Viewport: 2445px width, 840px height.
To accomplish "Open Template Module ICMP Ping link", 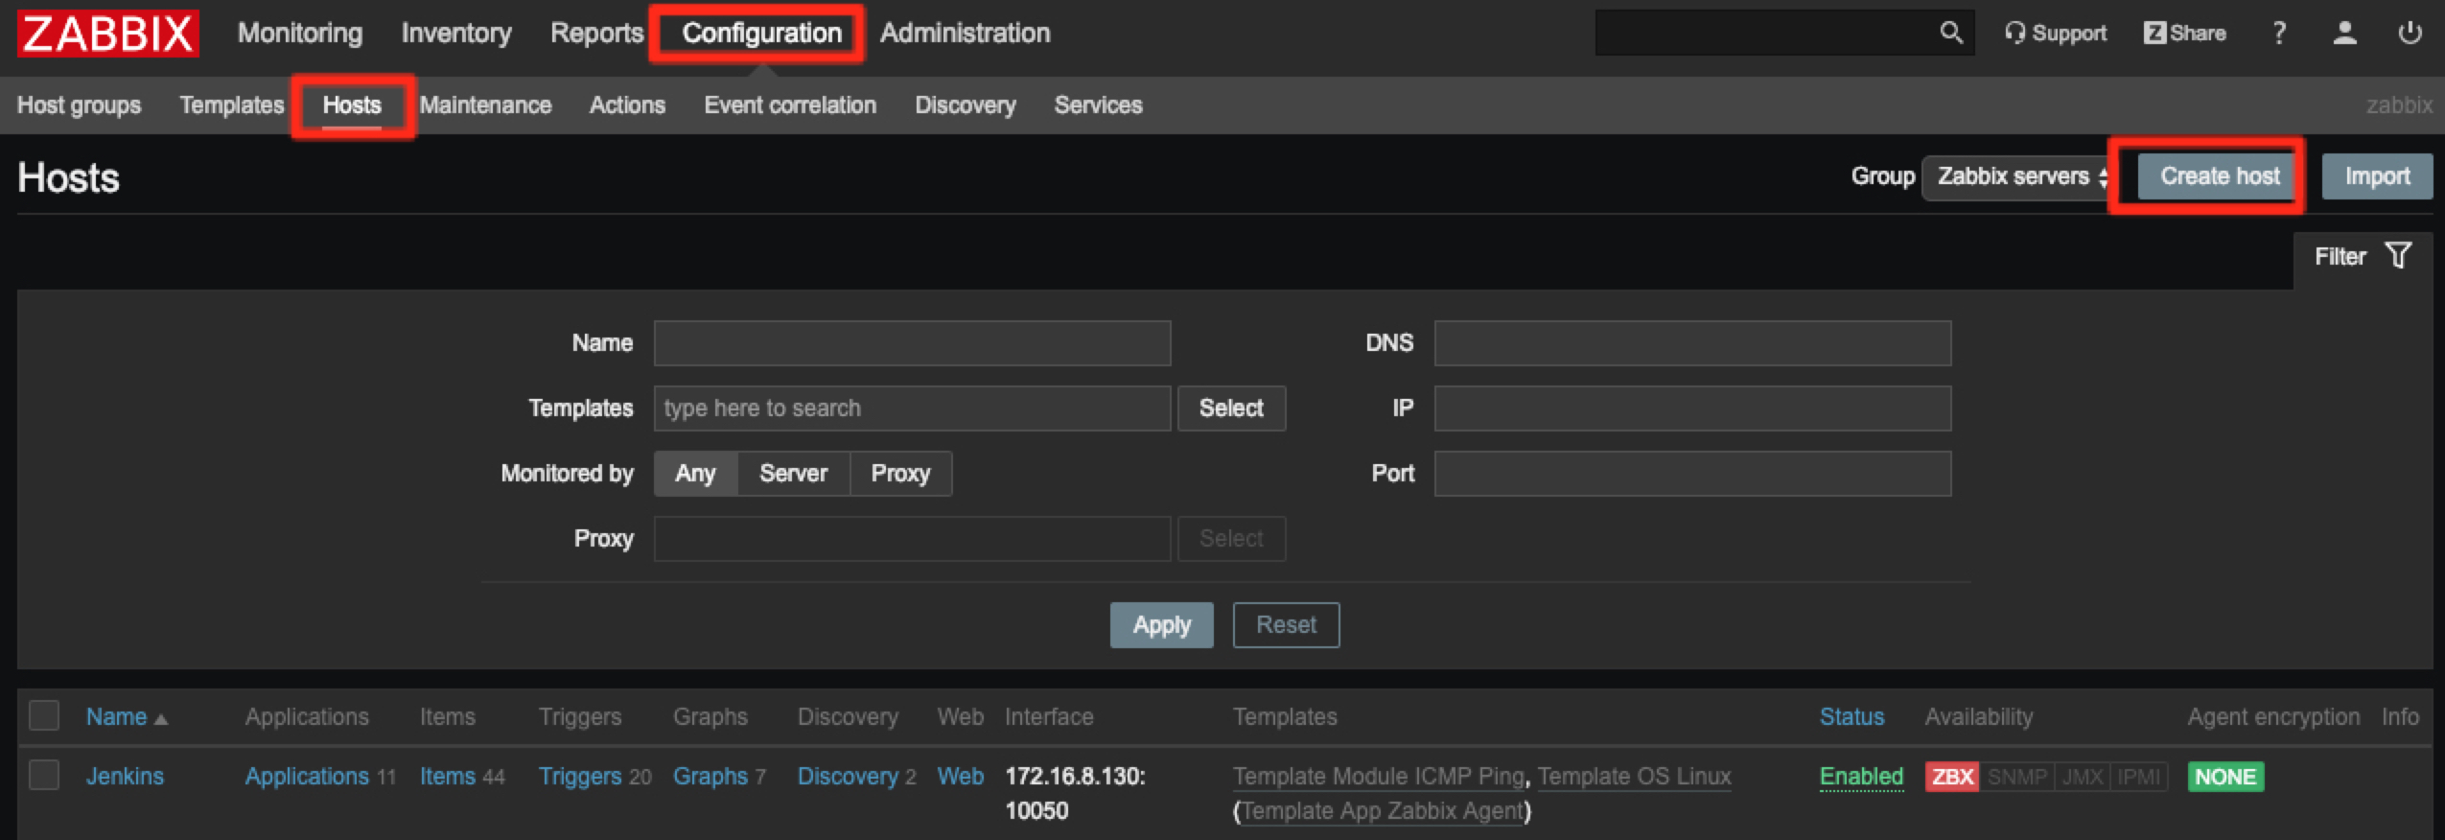I will tap(1378, 777).
